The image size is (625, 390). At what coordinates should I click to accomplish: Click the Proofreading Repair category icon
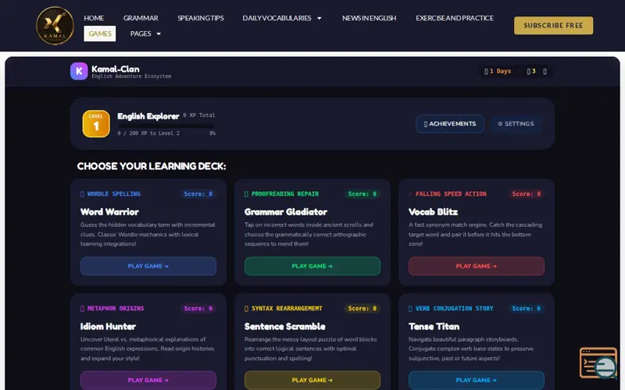246,194
